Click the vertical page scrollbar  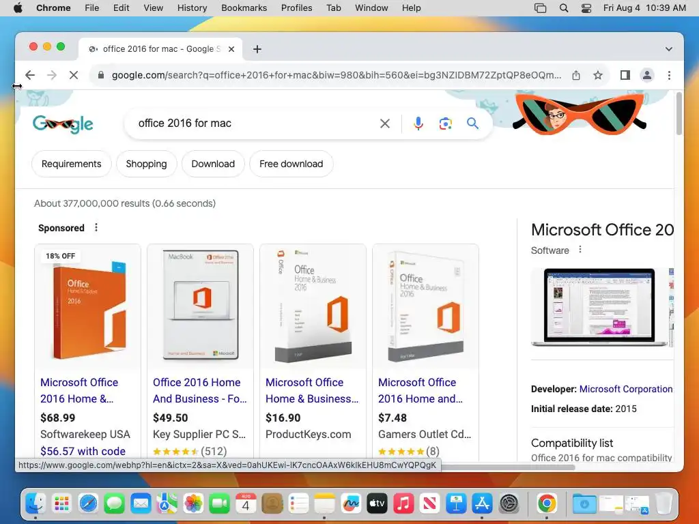click(x=679, y=114)
